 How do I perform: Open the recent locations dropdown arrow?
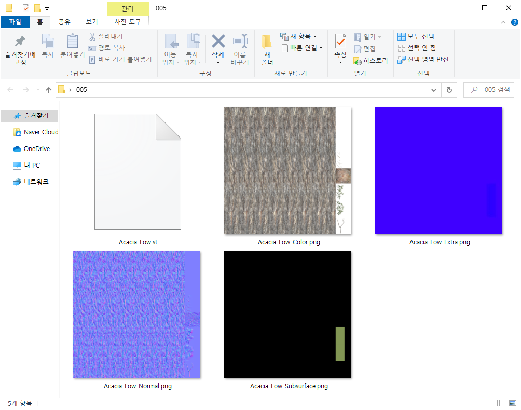coord(38,90)
